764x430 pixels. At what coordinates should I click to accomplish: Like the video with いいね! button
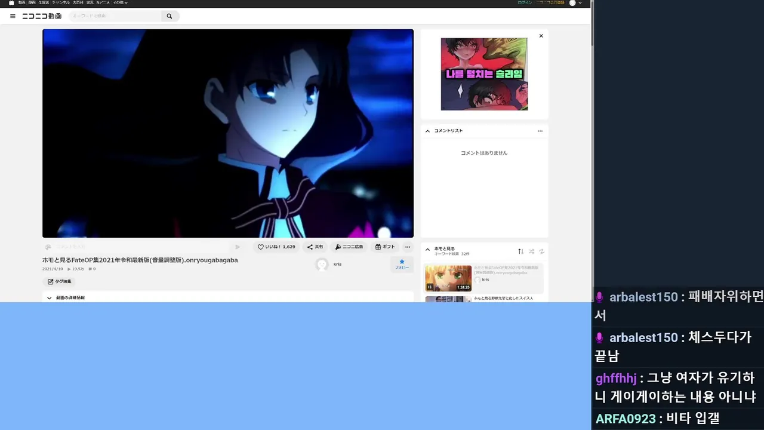(276, 247)
